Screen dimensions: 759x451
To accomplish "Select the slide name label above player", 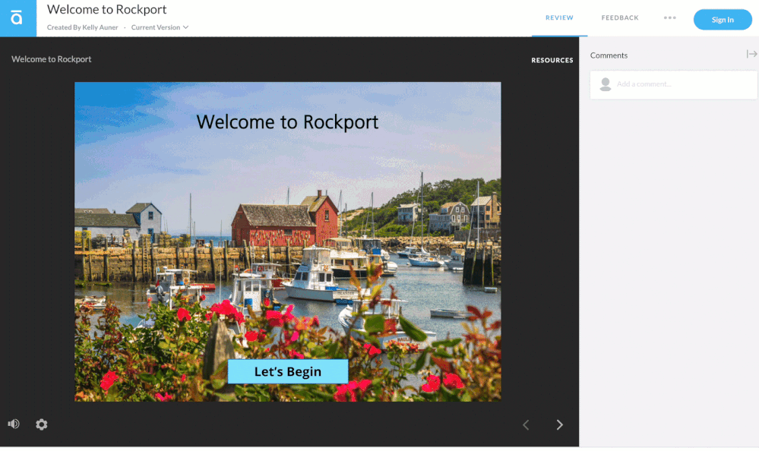I will 52,59.
